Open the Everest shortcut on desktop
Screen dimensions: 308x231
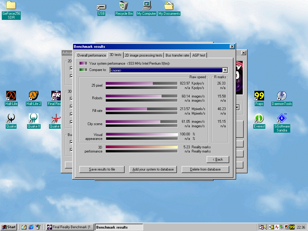click(x=259, y=119)
